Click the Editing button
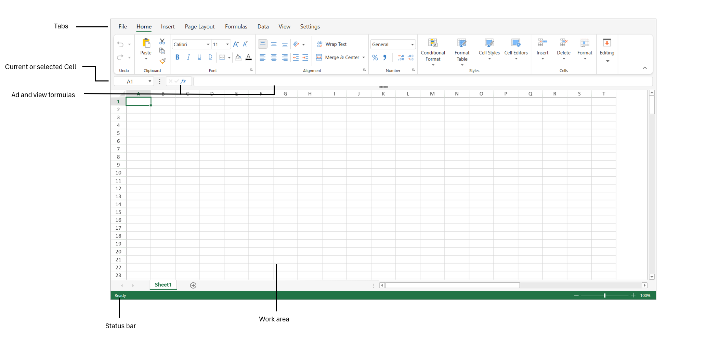Viewport: 719px width, 344px height. pyautogui.click(x=607, y=50)
